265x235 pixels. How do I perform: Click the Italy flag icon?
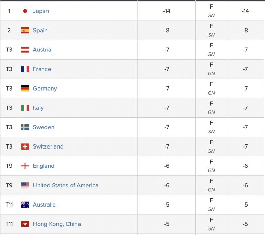point(25,108)
